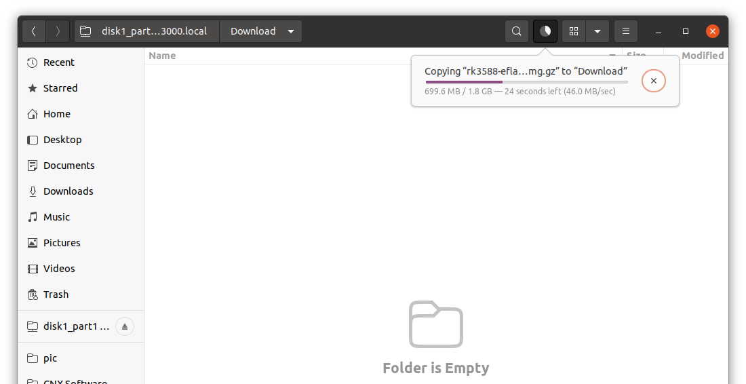Image resolution: width=746 pixels, height=384 pixels.
Task: Click the Home house icon
Action: (x=33, y=114)
